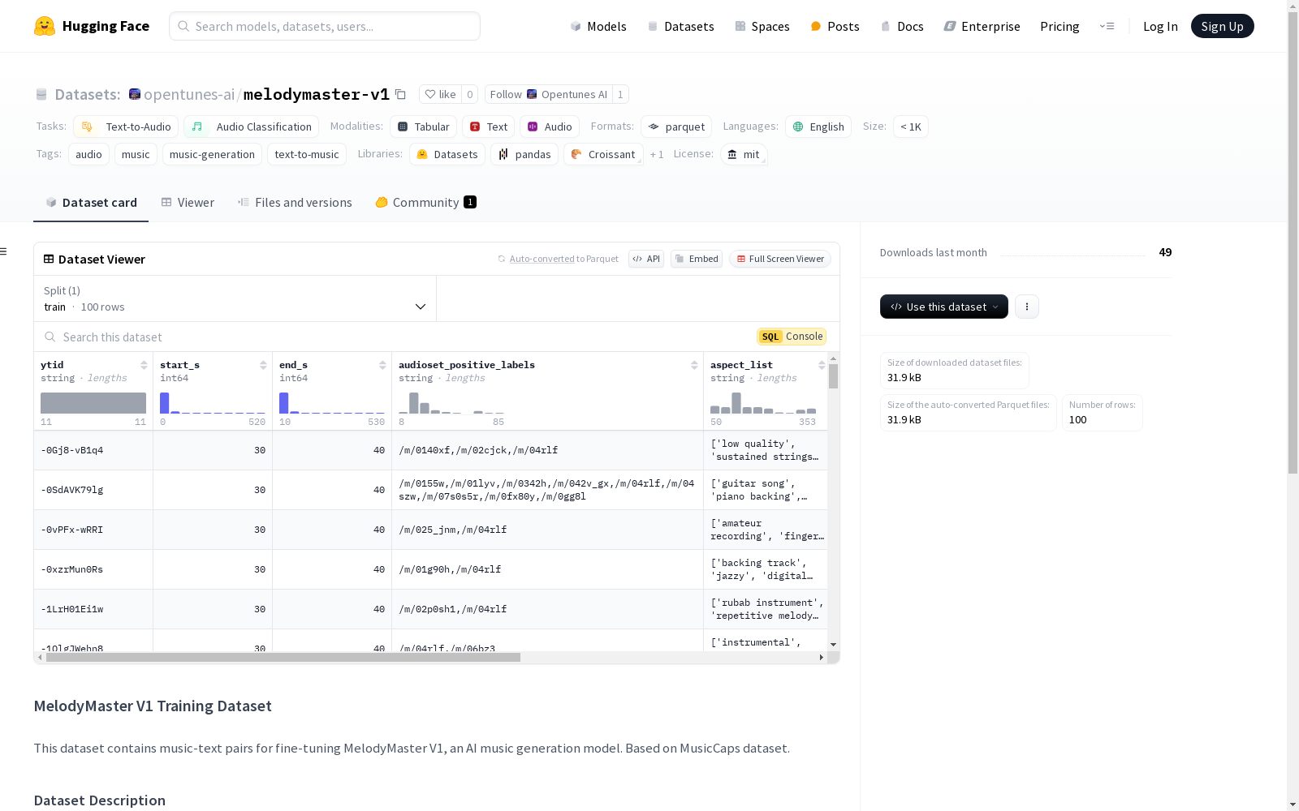Filter by Audio modality tag
The image size is (1299, 811).
pyautogui.click(x=550, y=127)
